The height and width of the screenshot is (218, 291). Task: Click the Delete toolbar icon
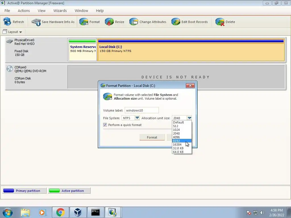[x=220, y=22]
